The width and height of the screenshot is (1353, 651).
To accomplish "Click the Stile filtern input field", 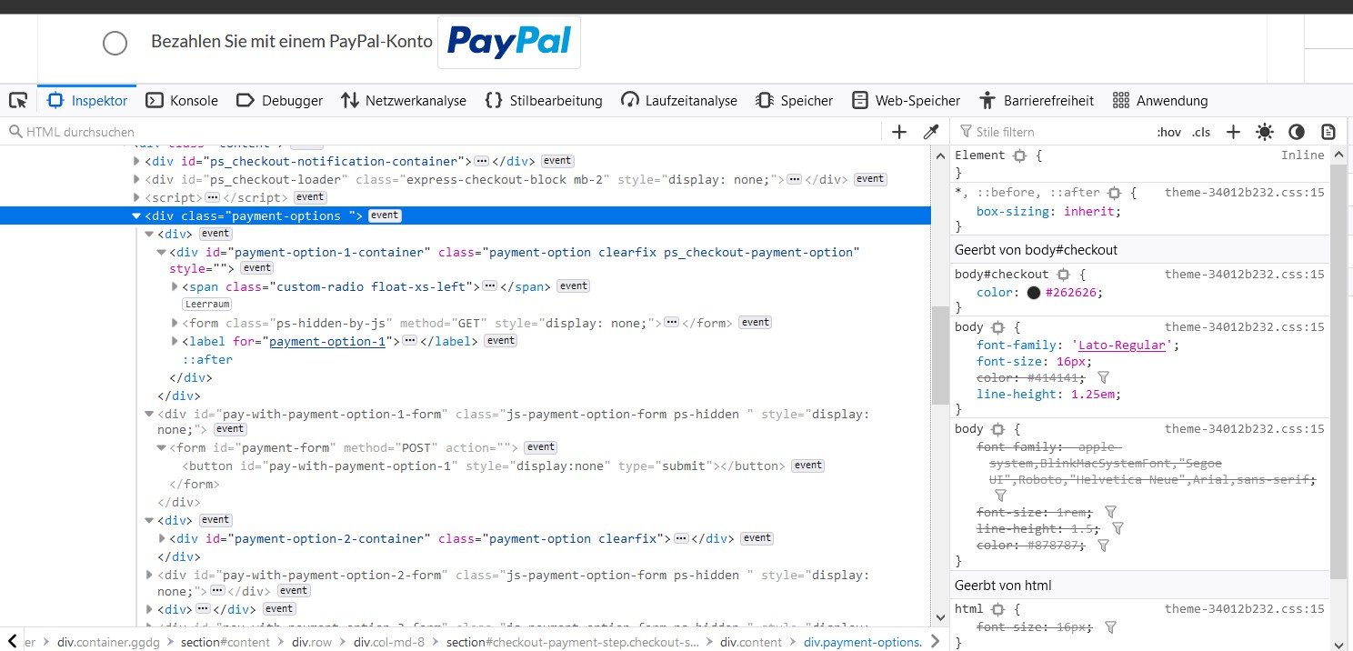I will pyautogui.click(x=1050, y=132).
